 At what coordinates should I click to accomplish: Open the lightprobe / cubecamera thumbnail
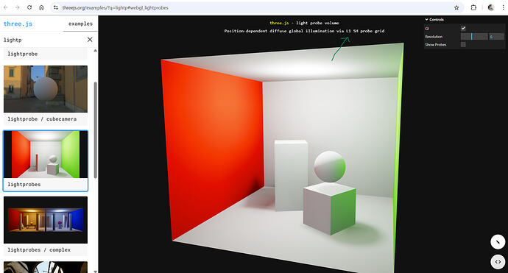46,89
